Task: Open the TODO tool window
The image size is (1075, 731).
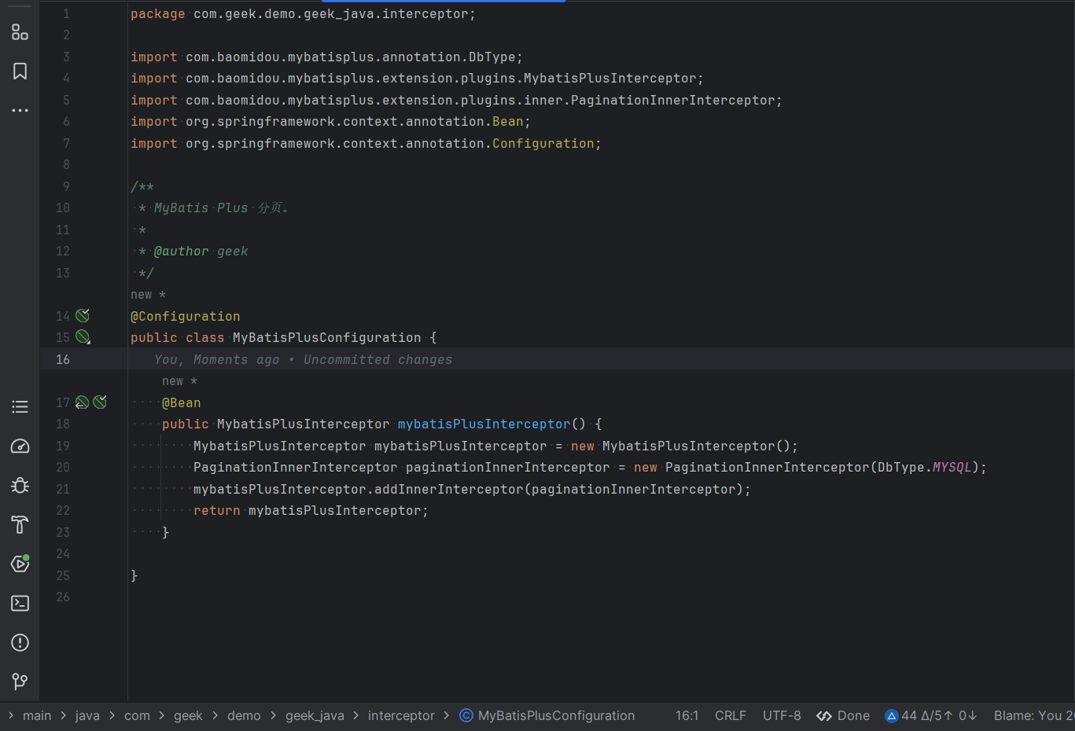Action: pos(20,406)
